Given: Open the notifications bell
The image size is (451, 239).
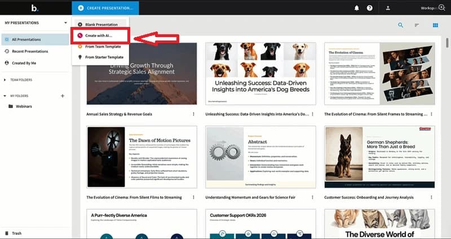Looking at the screenshot, I should coord(357,8).
